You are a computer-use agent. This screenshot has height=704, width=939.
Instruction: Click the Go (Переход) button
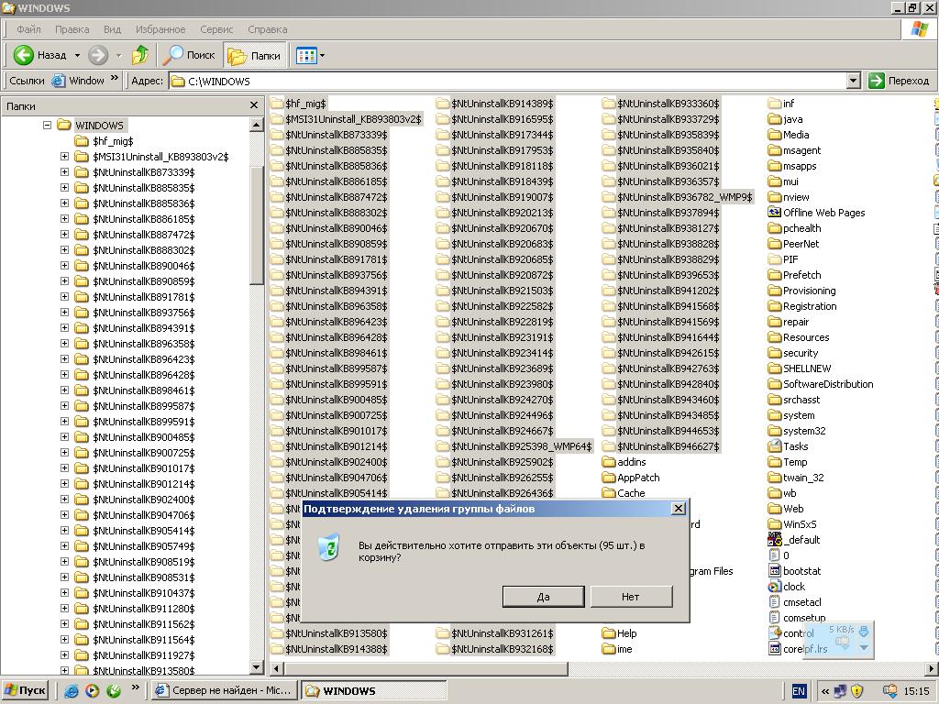tap(900, 81)
